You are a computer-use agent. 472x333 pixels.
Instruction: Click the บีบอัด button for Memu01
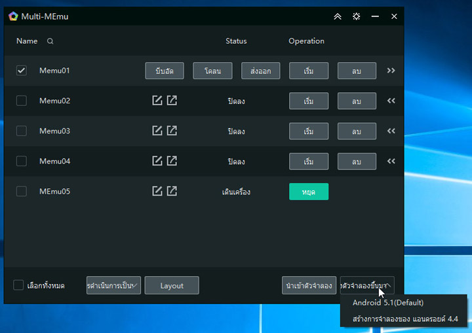click(165, 71)
